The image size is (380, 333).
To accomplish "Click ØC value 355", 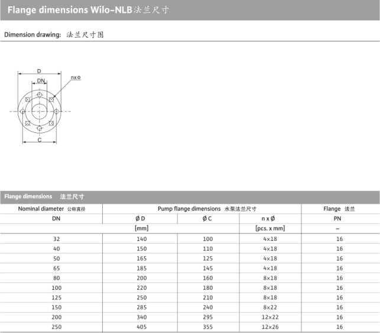I will [x=208, y=327].
